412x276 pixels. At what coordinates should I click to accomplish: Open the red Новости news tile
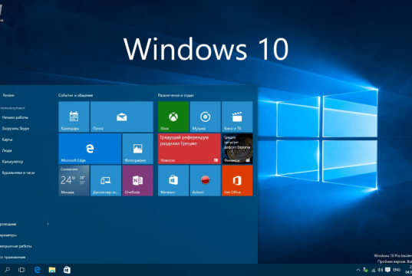(190, 149)
